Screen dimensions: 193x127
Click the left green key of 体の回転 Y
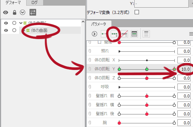point(119,69)
